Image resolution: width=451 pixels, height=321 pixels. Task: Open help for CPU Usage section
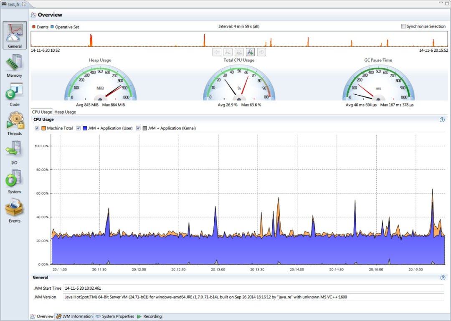tap(442, 120)
